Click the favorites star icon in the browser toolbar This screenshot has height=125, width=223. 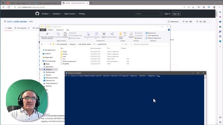pyautogui.click(x=199, y=7)
